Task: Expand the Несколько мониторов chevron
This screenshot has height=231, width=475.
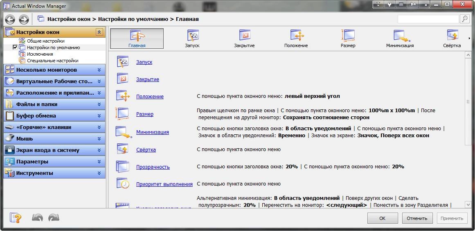Action: 99,70
